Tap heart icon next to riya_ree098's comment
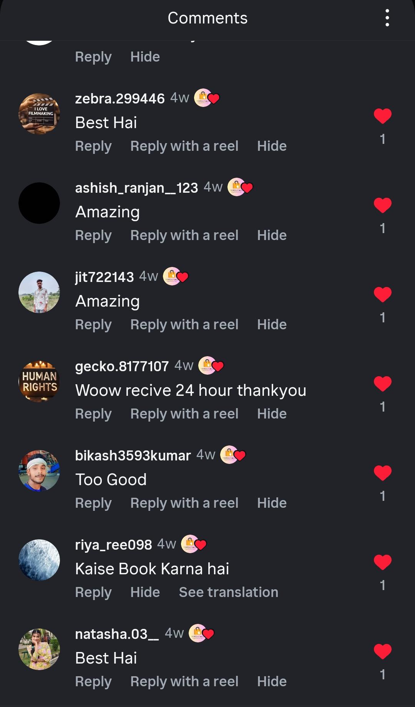 click(383, 562)
